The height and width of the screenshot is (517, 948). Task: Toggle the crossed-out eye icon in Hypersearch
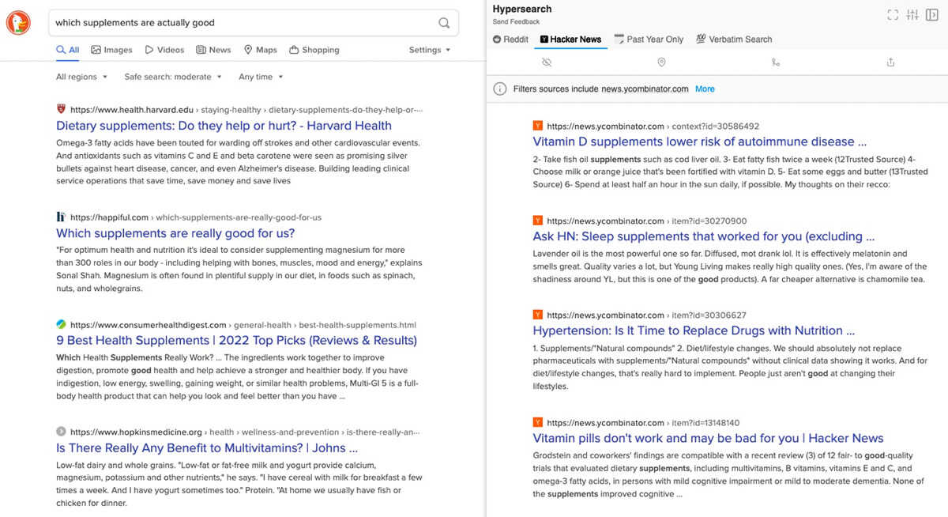[x=547, y=62]
